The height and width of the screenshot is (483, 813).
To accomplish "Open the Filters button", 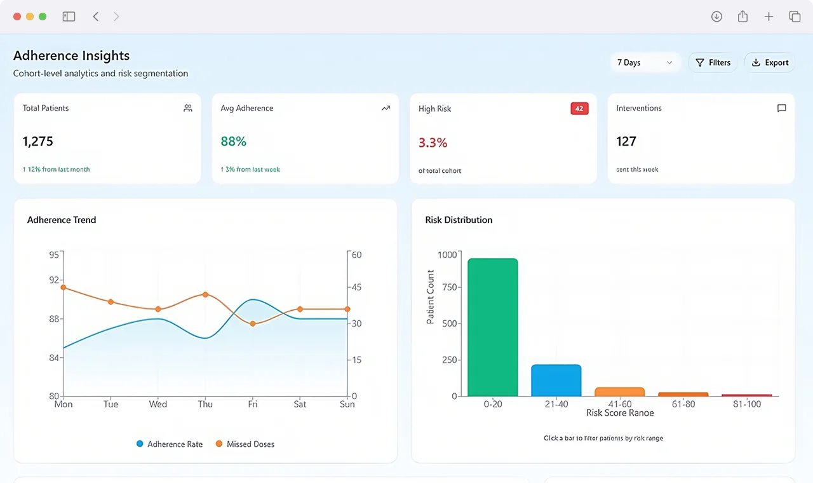I will (x=713, y=62).
